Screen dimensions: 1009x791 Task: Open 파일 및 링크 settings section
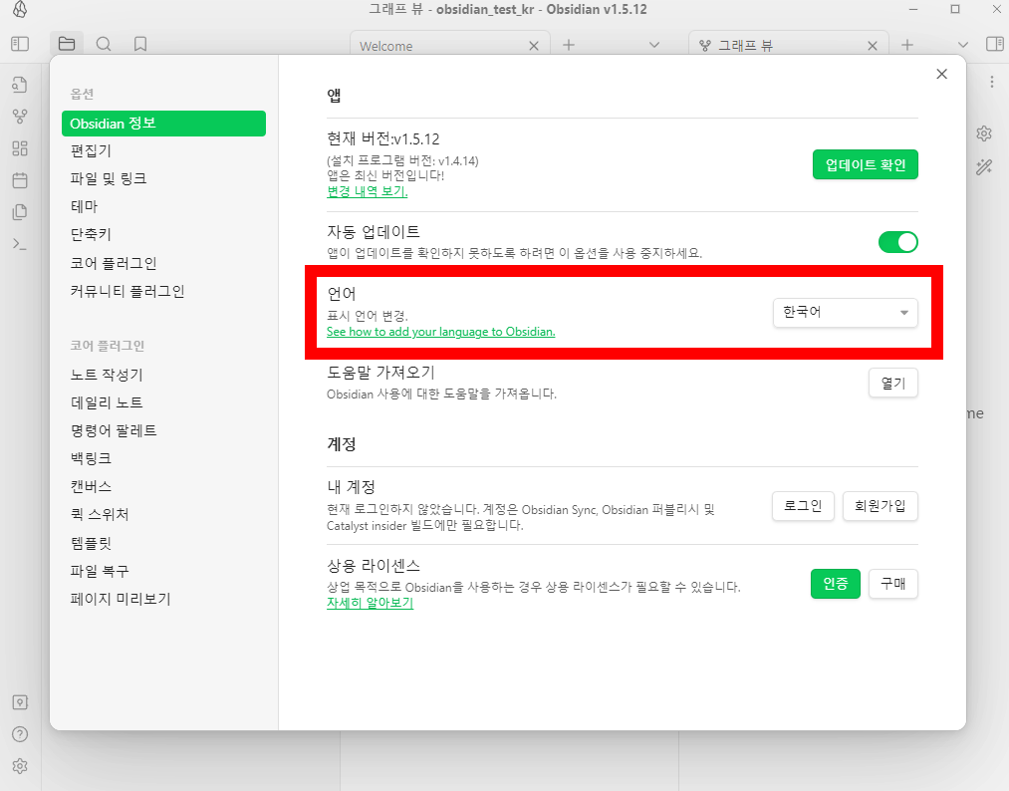163,179
